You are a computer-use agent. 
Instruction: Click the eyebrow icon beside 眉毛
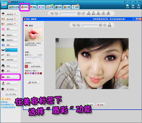coord(3,55)
